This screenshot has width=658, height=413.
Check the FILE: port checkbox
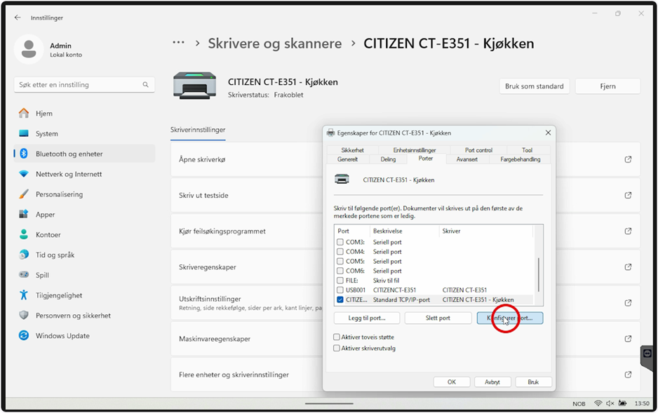coord(340,280)
